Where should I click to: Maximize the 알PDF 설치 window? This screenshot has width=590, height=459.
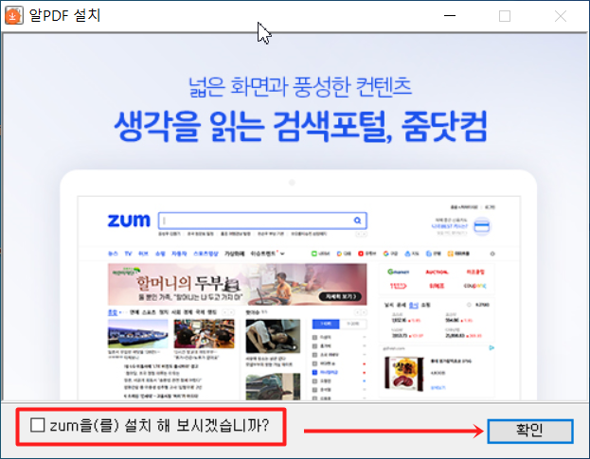coord(505,16)
